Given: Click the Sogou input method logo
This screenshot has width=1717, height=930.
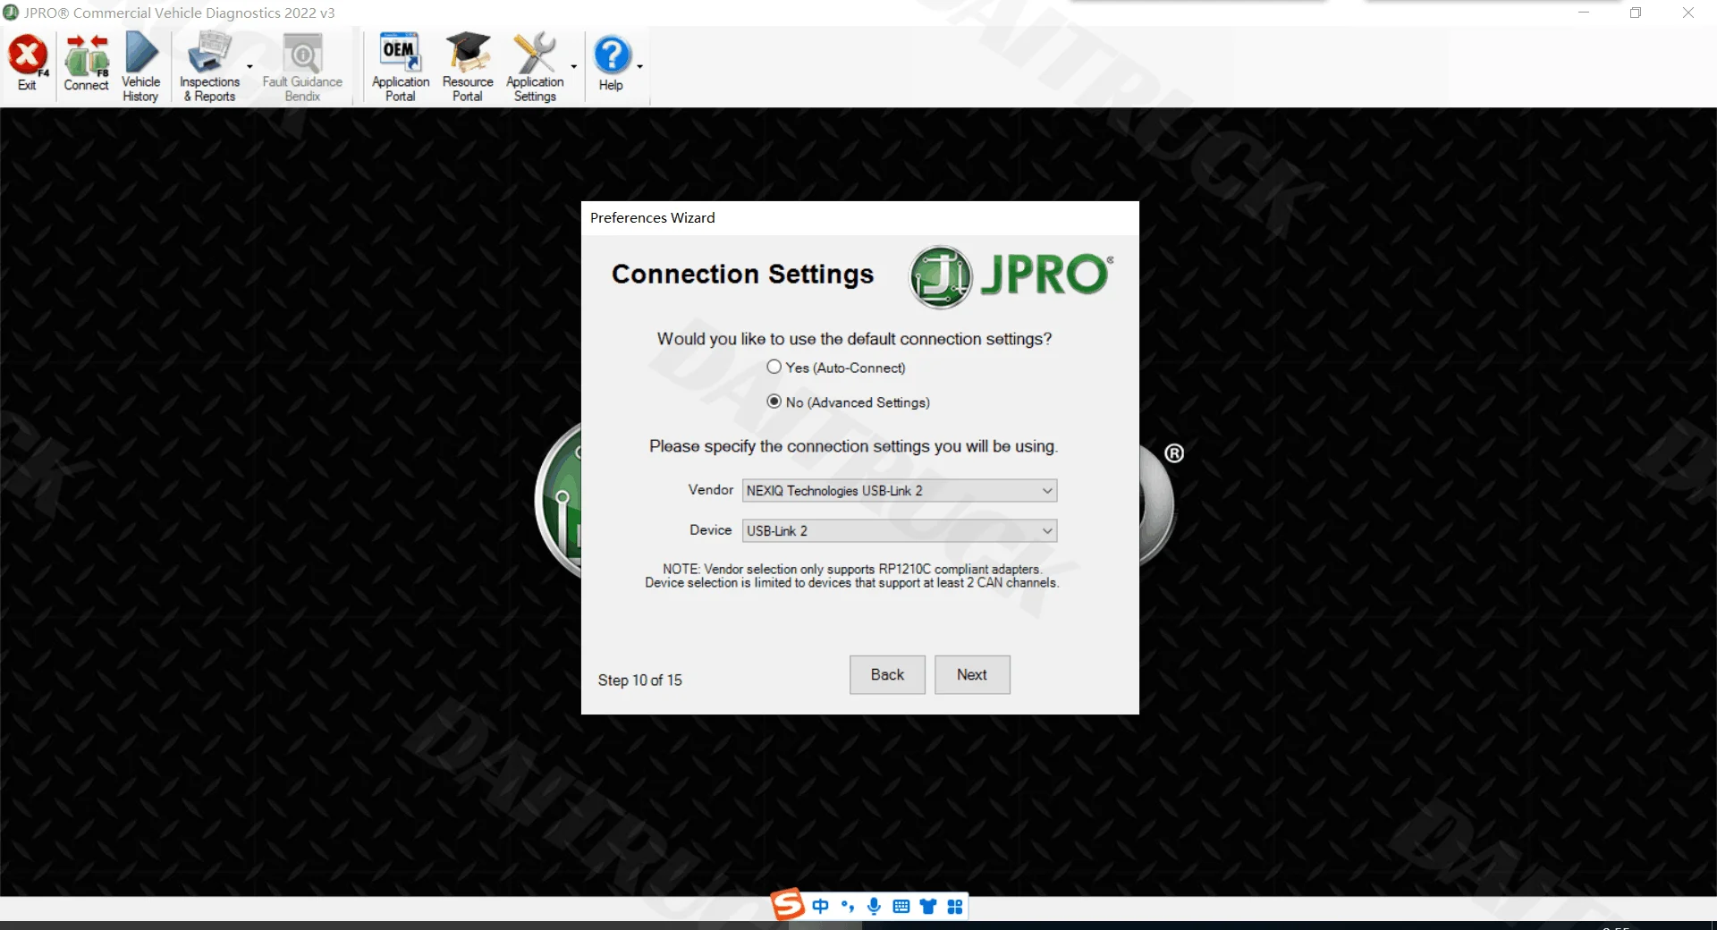Looking at the screenshot, I should 788,905.
